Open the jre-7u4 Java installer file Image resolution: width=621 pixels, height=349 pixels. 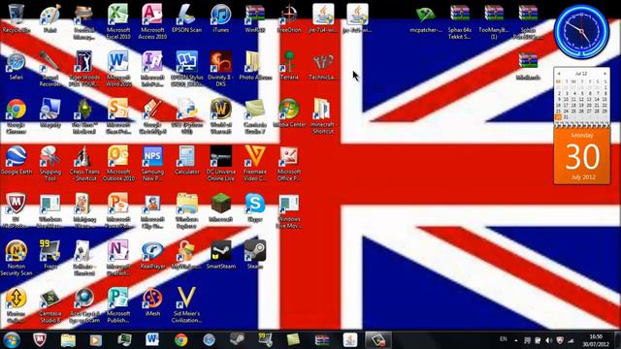tap(323, 18)
